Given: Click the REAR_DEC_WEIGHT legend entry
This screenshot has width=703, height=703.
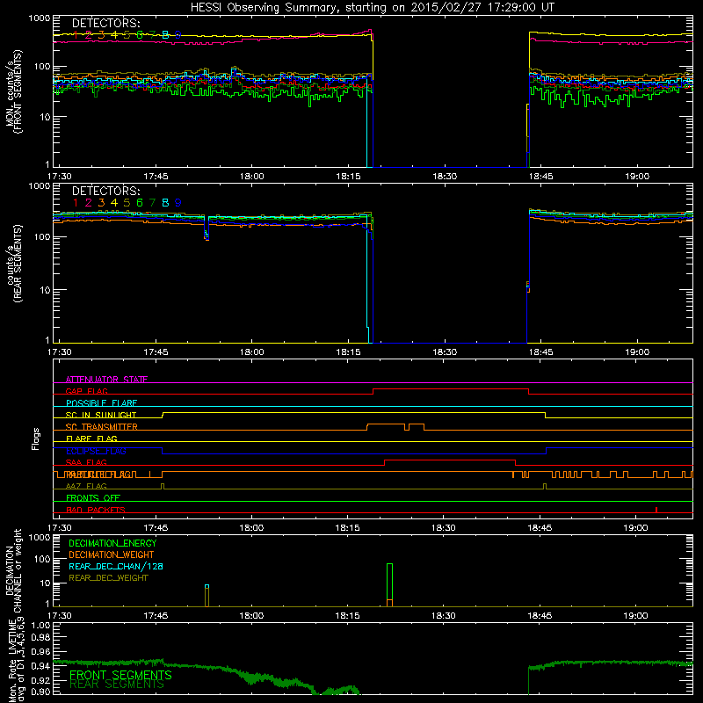Looking at the screenshot, I should [x=108, y=578].
